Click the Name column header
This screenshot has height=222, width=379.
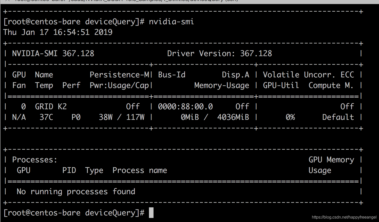pyautogui.click(x=44, y=75)
